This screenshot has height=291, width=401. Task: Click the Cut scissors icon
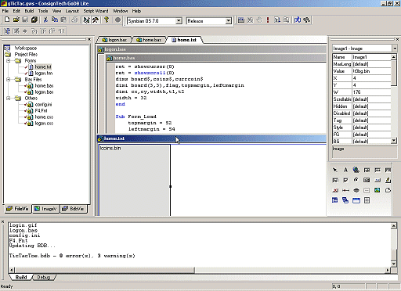45,20
